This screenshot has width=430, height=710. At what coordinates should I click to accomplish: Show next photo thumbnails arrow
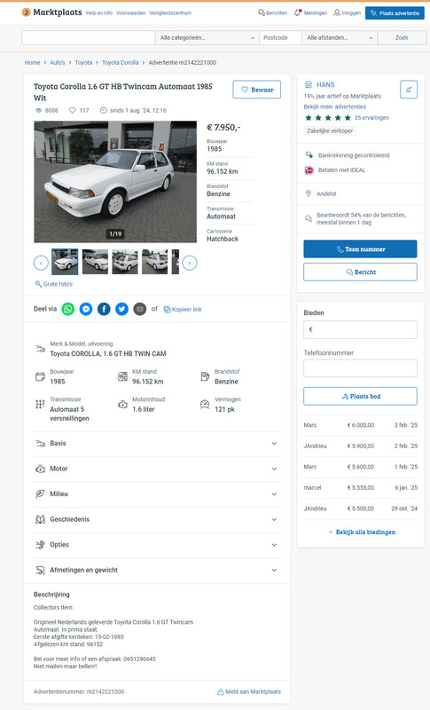click(190, 263)
